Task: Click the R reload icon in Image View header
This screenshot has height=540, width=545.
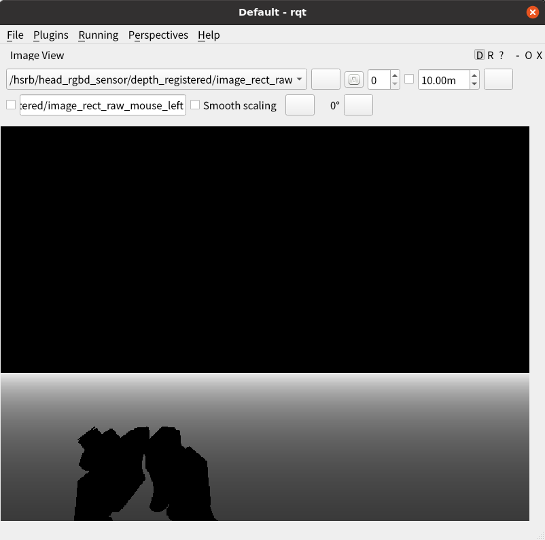Action: [491, 56]
